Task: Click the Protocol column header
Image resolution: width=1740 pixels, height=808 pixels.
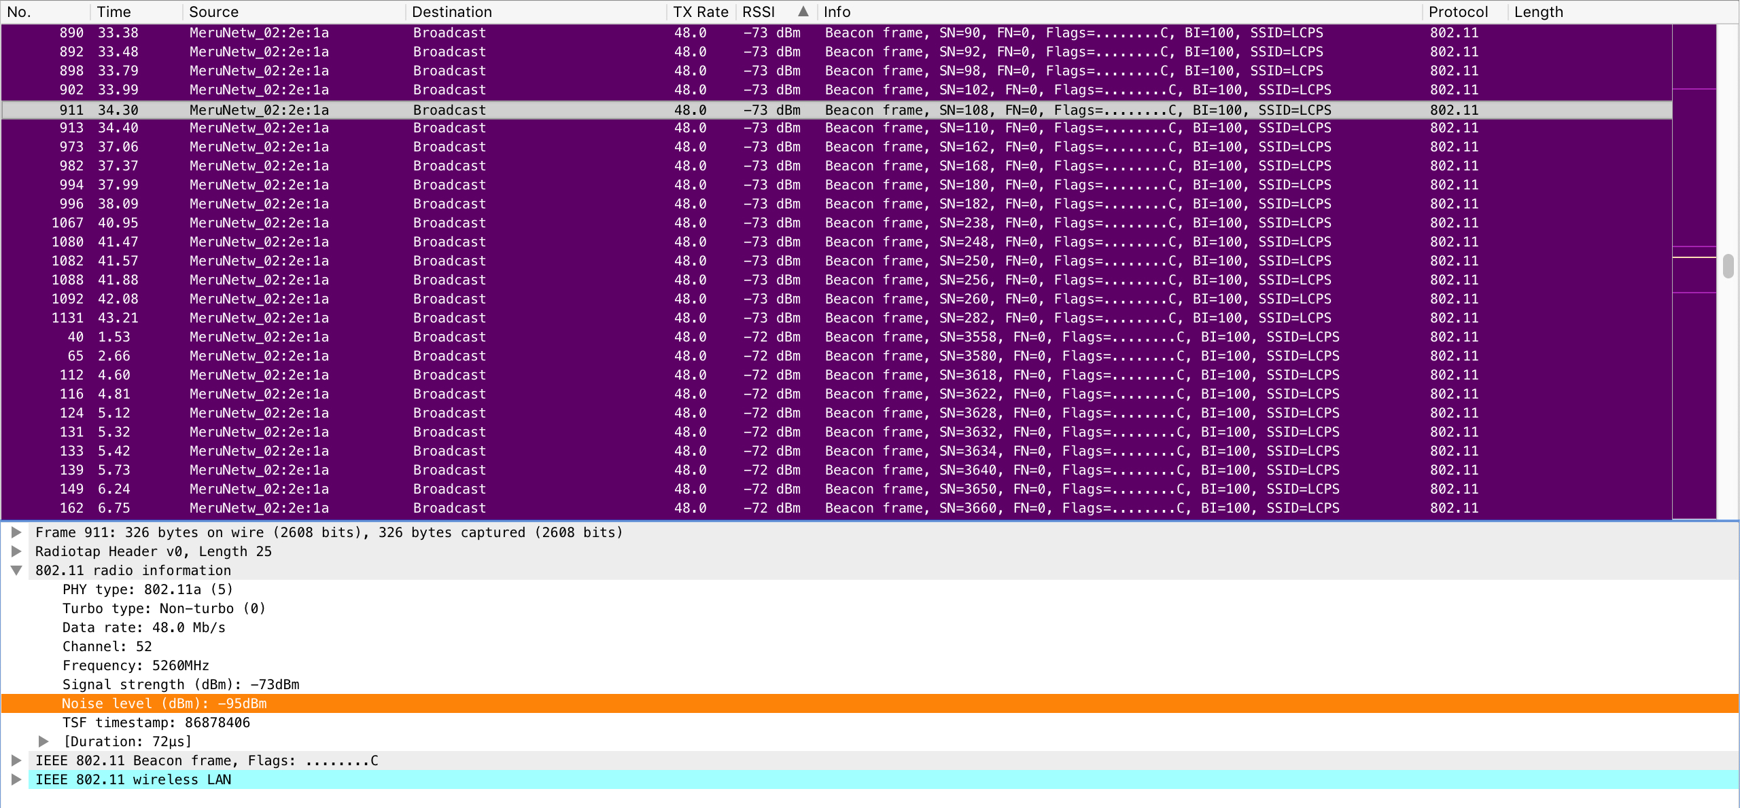Action: [x=1458, y=12]
